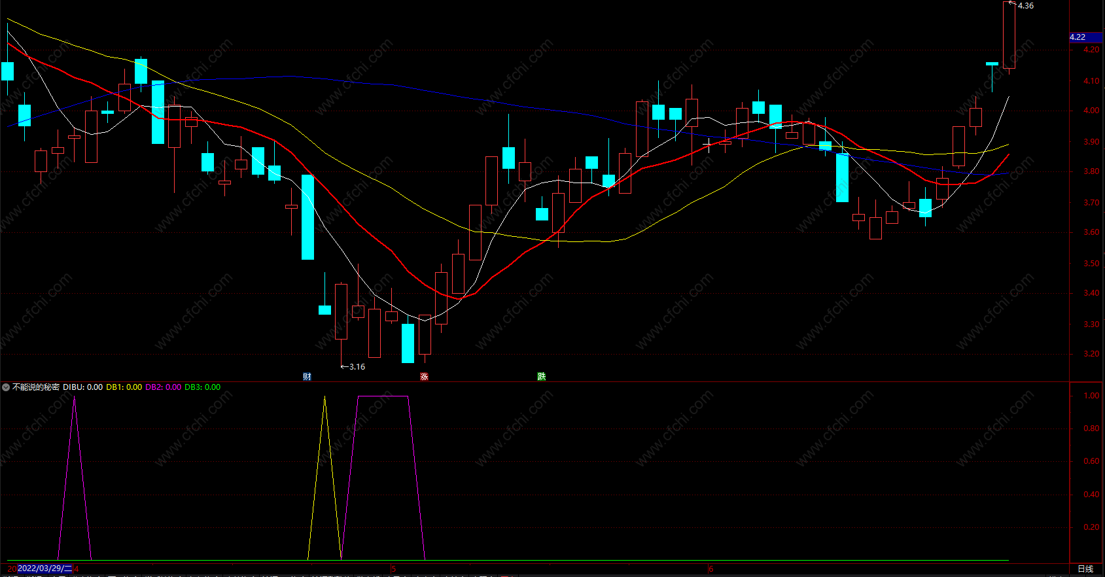This screenshot has width=1105, height=577.
Task: Click the 4.36 high price label
Action: (1026, 6)
